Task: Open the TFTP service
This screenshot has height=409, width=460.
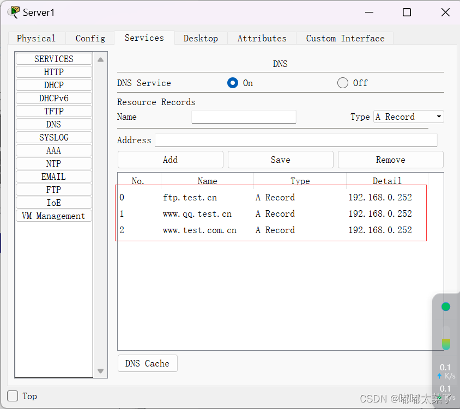Action: pos(54,111)
